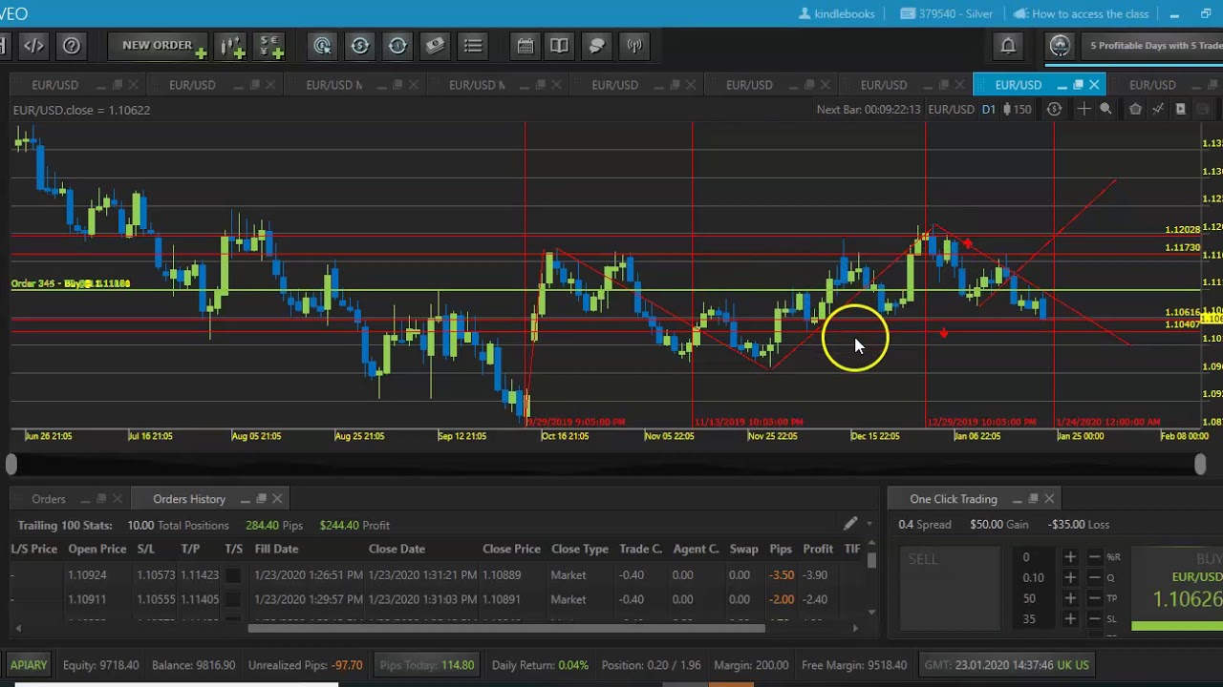Activate the crosshair tool on chart

[x=1084, y=110]
